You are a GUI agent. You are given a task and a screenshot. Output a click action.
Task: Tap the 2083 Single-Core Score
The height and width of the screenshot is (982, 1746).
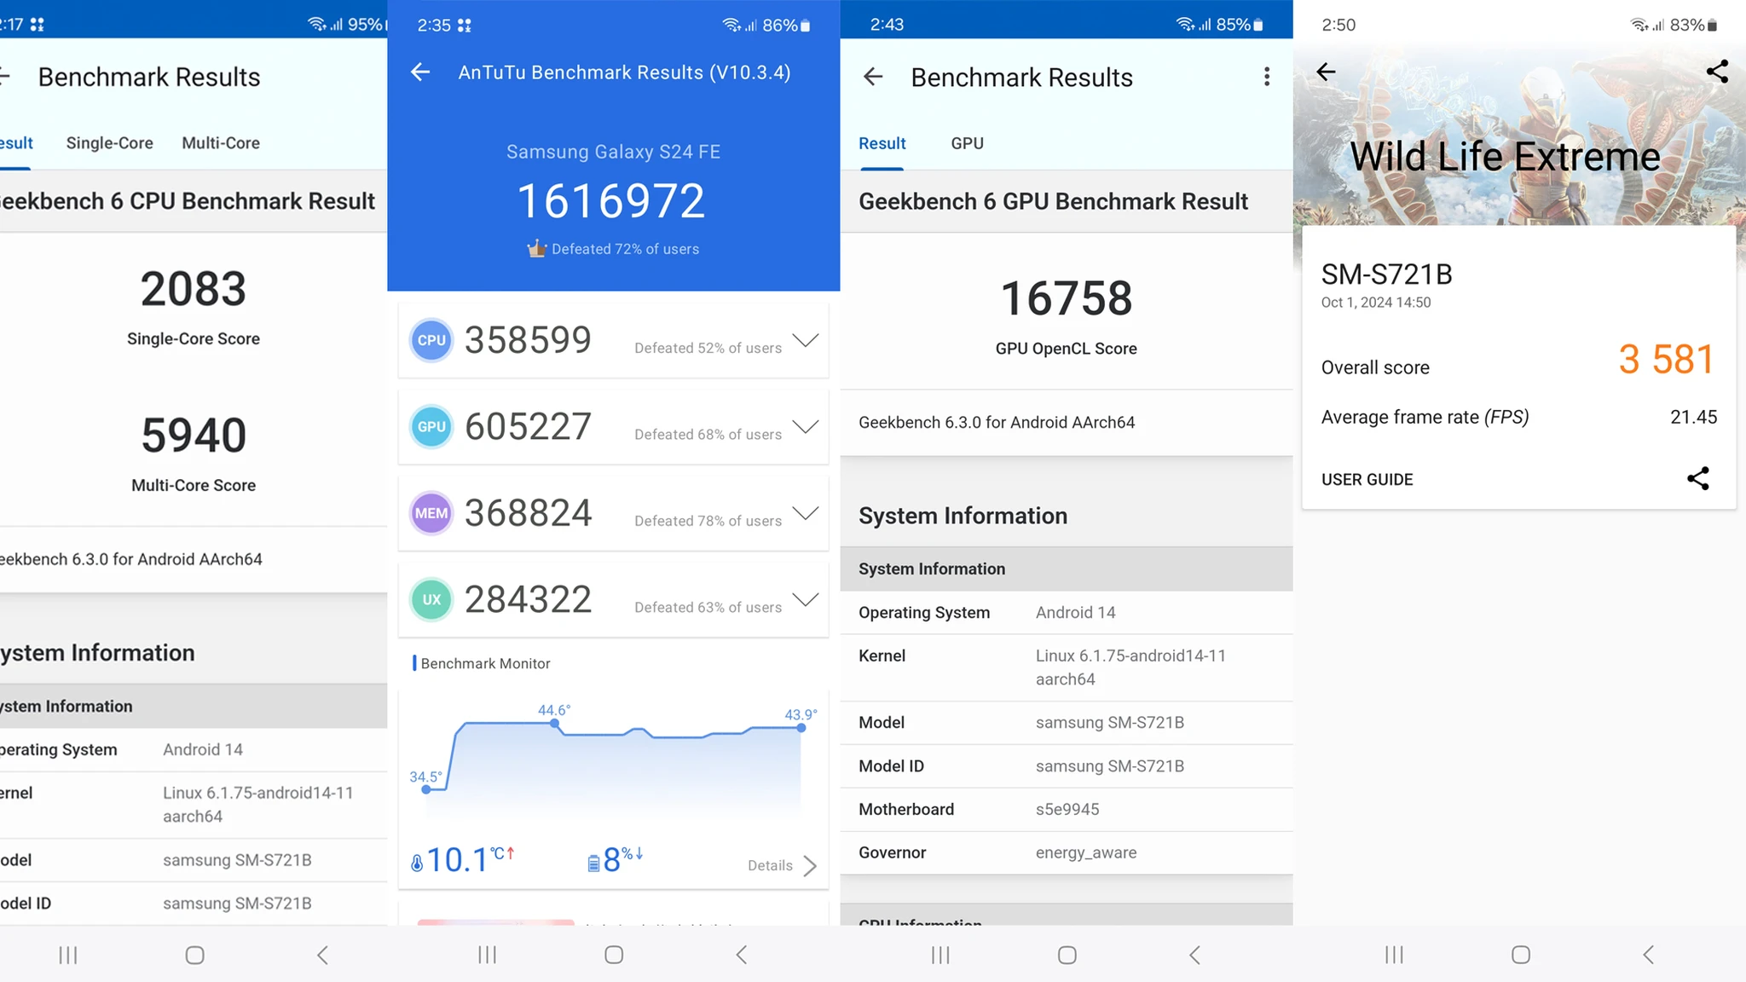pyautogui.click(x=194, y=289)
